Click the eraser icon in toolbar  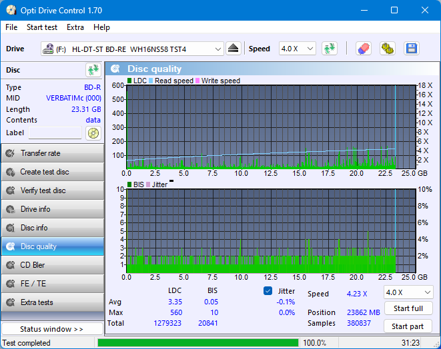click(363, 49)
